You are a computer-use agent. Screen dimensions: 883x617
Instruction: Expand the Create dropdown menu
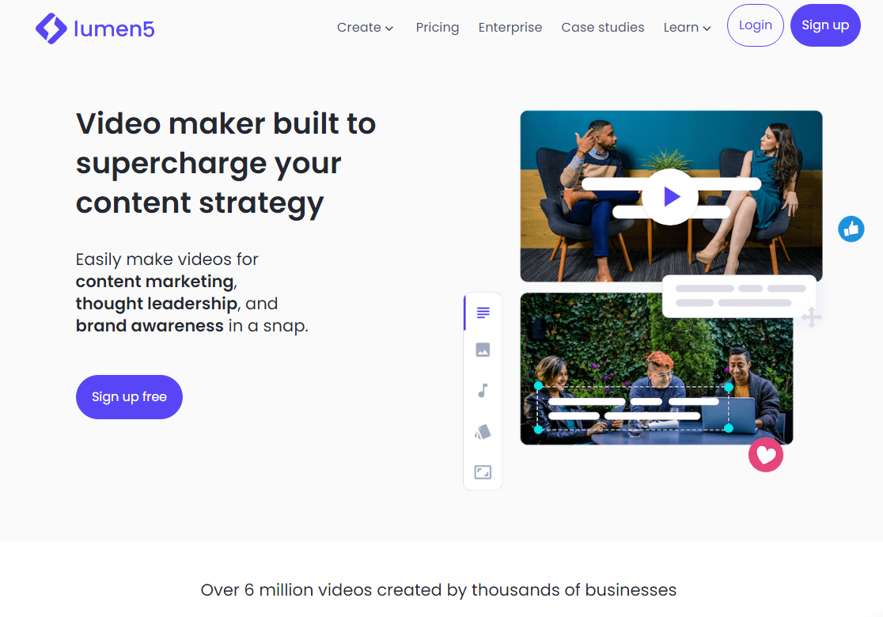point(365,27)
